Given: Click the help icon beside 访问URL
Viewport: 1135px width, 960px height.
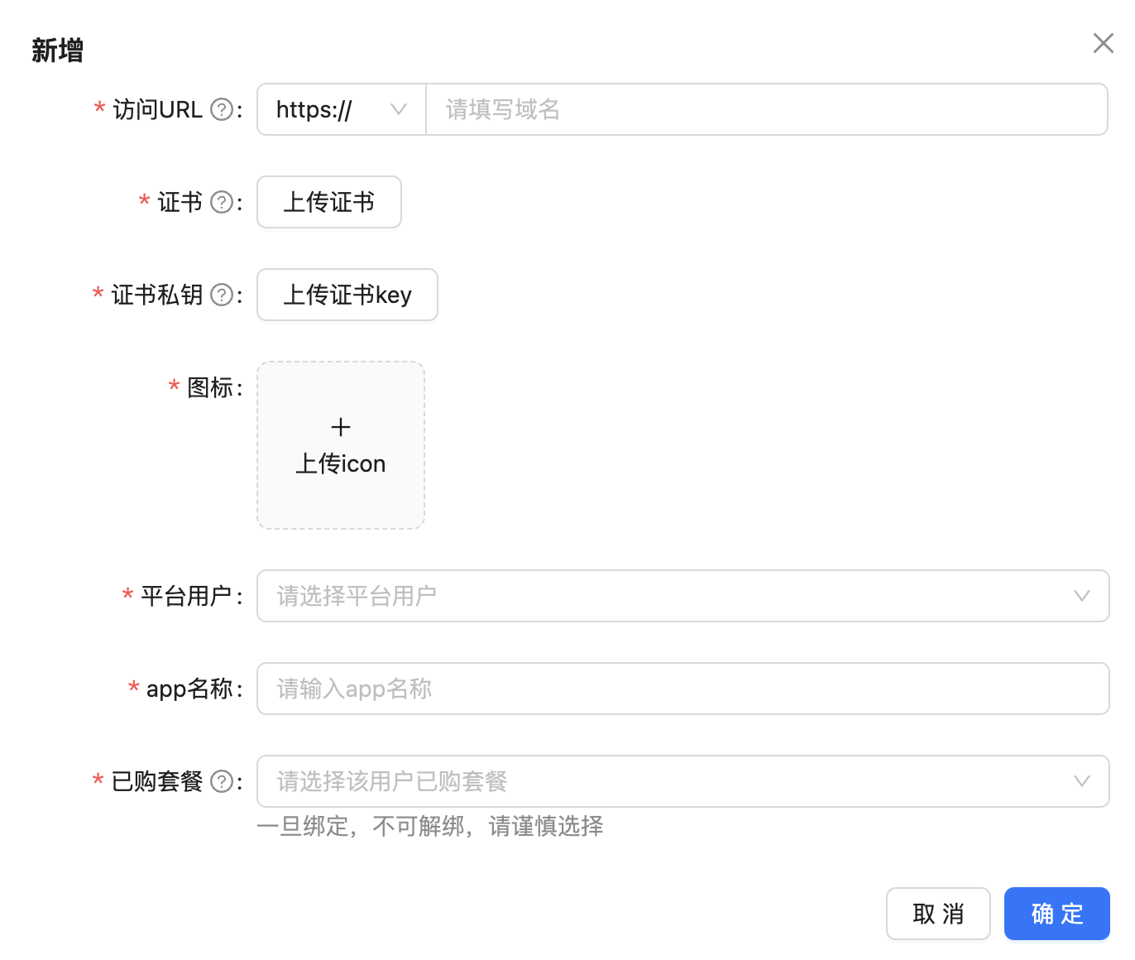Looking at the screenshot, I should [222, 109].
